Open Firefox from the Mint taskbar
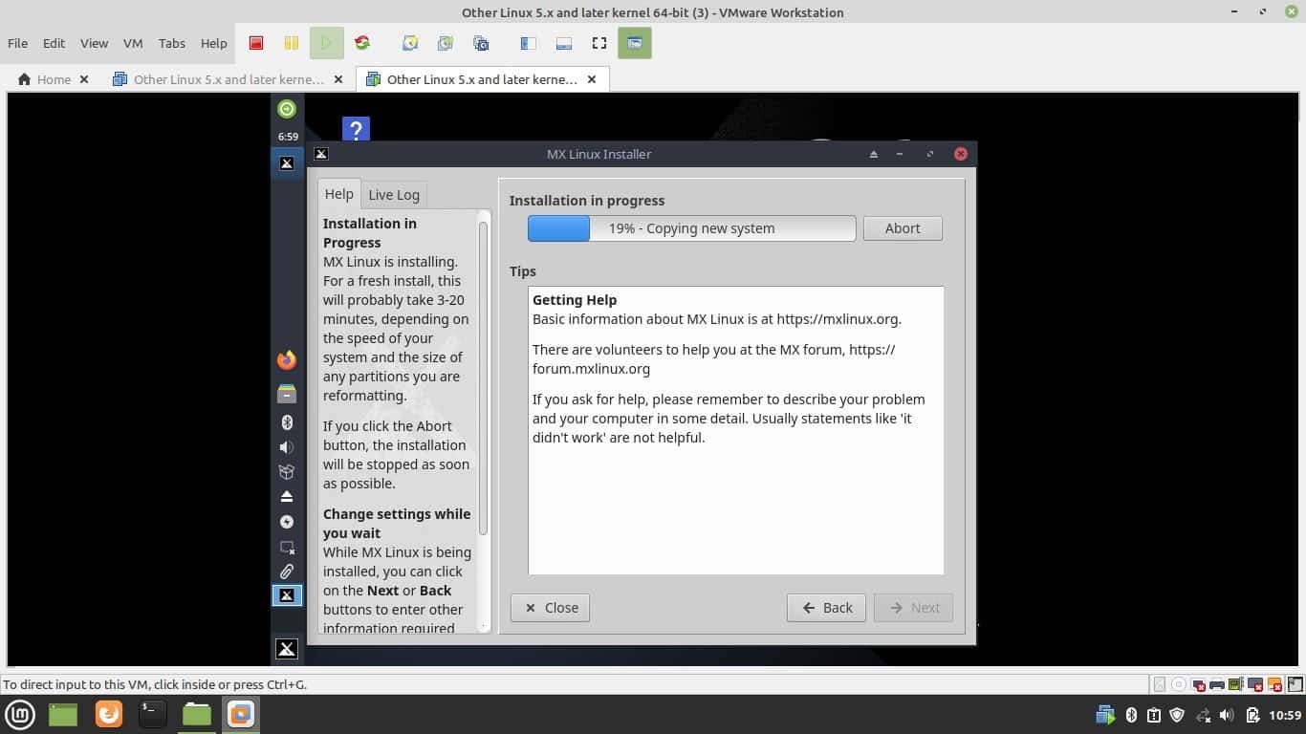This screenshot has width=1306, height=734. (x=109, y=714)
